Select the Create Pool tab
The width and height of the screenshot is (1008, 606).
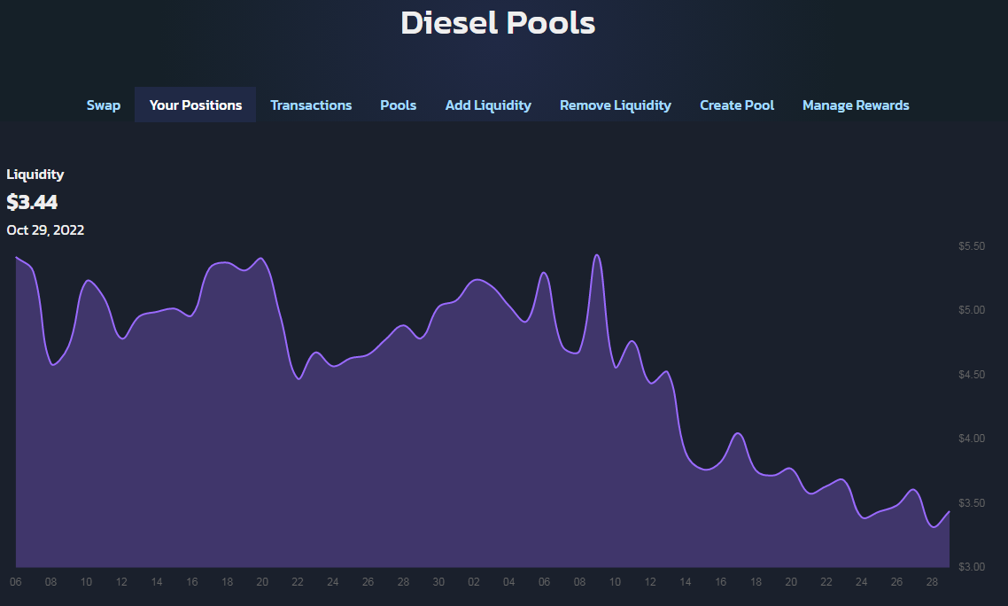coord(737,105)
